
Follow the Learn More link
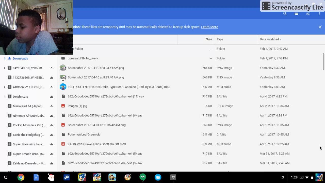209,27
